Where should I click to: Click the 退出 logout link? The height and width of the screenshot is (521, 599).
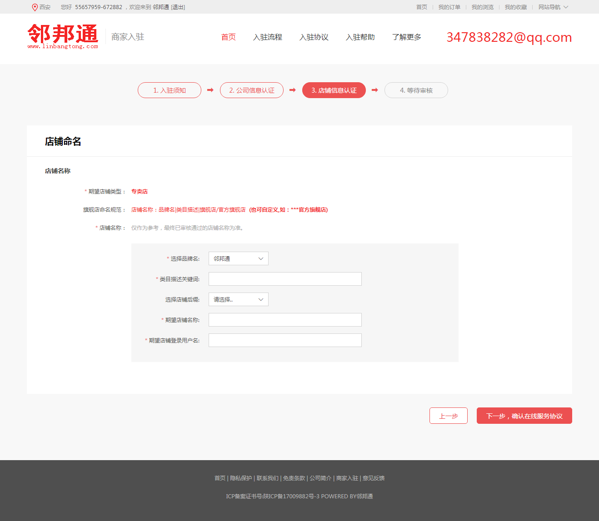point(178,7)
